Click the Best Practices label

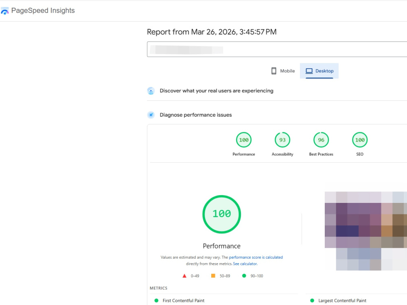coord(321,154)
